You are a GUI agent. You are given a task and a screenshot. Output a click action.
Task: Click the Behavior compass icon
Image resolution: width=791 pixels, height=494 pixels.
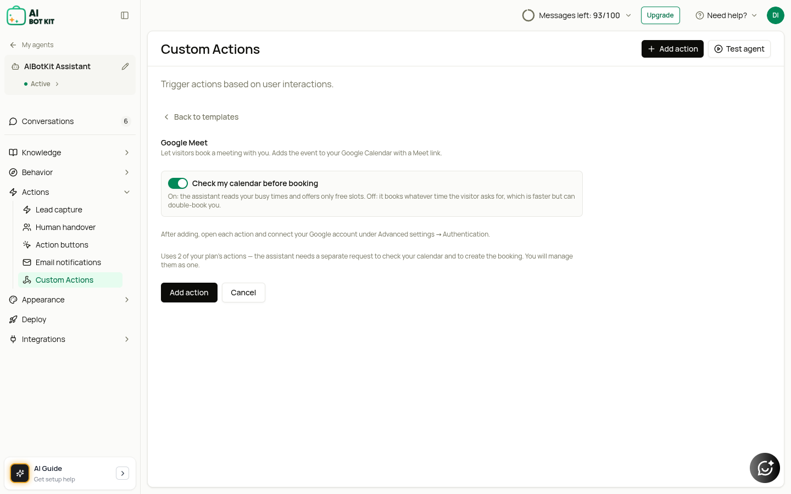13,172
